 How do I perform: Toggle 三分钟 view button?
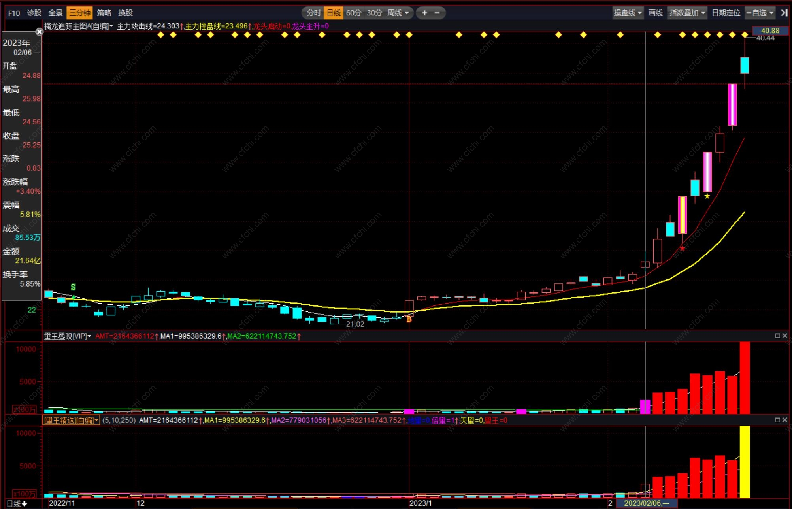(x=79, y=13)
